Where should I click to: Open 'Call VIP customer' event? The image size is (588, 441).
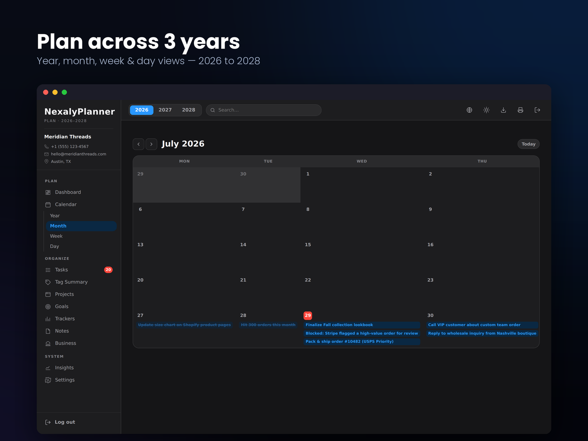tap(482, 325)
